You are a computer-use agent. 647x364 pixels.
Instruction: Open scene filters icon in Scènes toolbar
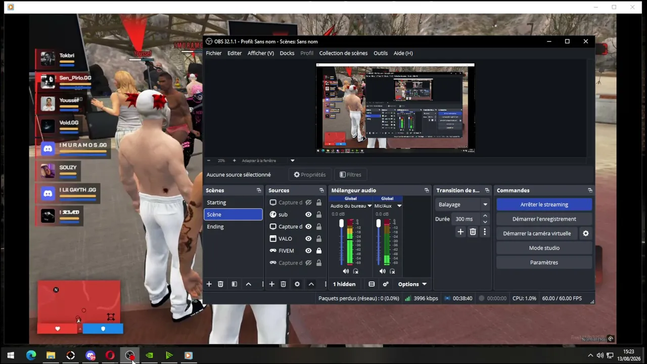click(234, 284)
